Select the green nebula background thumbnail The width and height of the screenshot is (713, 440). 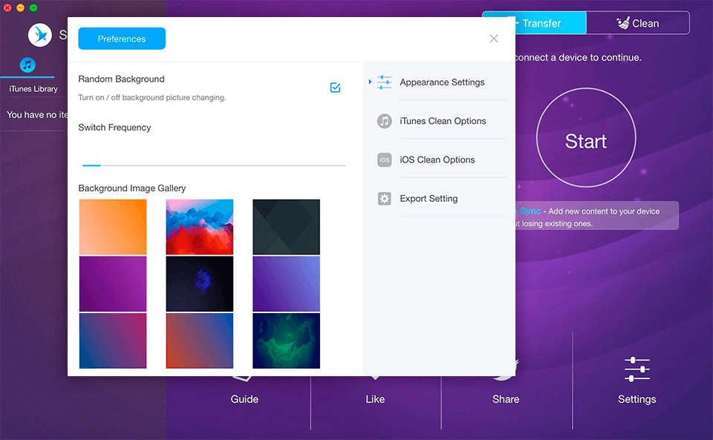[286, 341]
